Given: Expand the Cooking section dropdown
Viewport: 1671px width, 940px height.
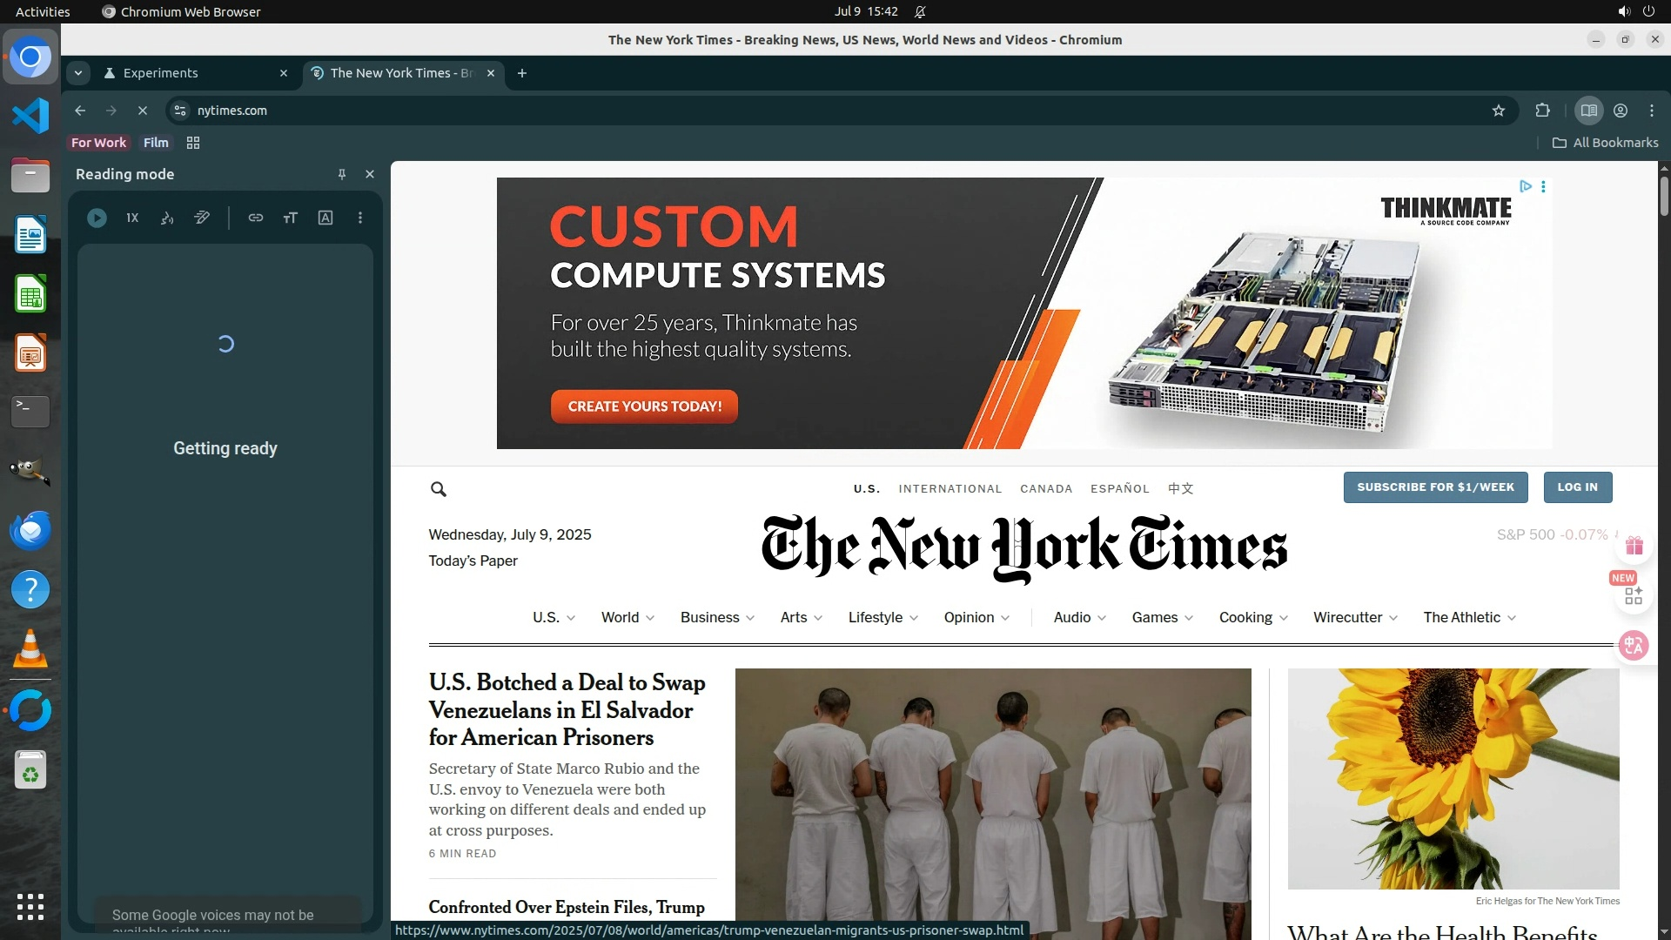Looking at the screenshot, I should pyautogui.click(x=1252, y=617).
